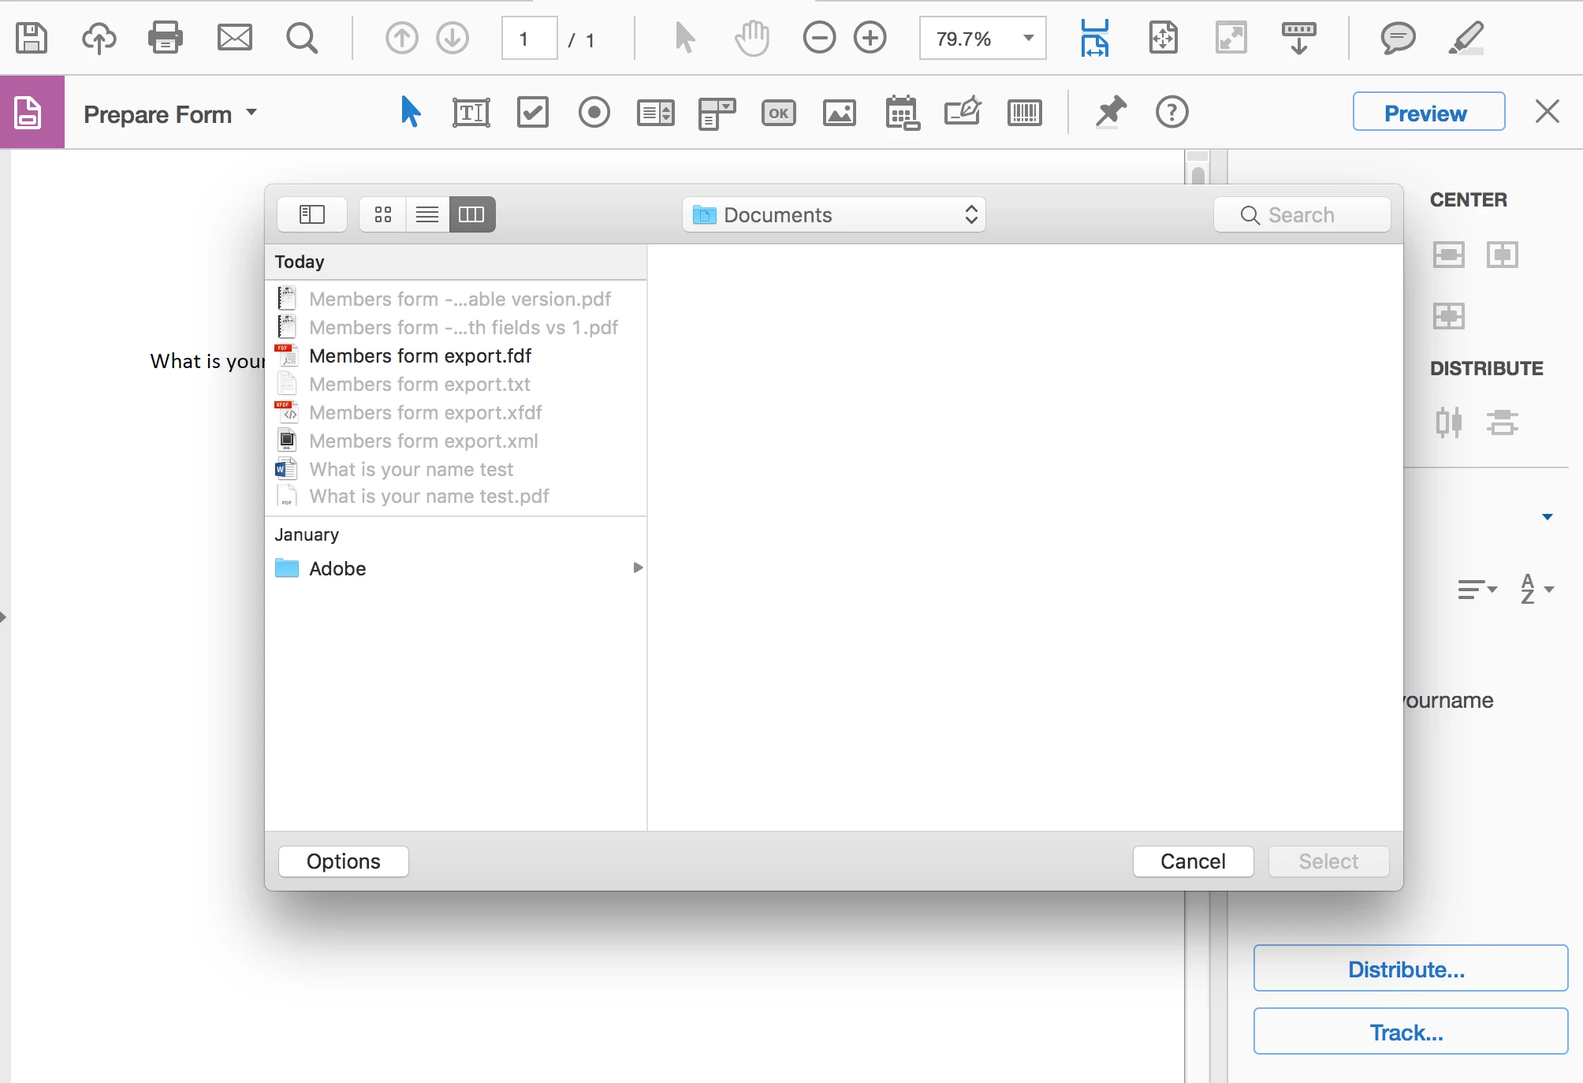Switch file dialog to list view
Screen dimensions: 1583x1083
coord(427,214)
